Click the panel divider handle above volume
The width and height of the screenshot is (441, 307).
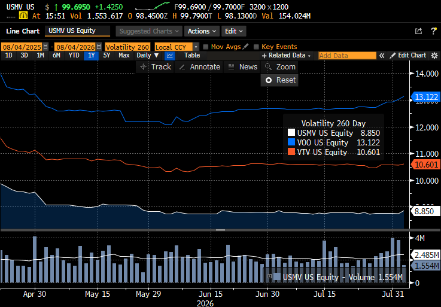pos(220,230)
